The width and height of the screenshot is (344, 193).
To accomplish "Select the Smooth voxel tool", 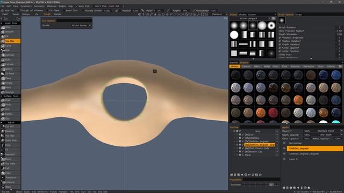I will pos(11,32).
